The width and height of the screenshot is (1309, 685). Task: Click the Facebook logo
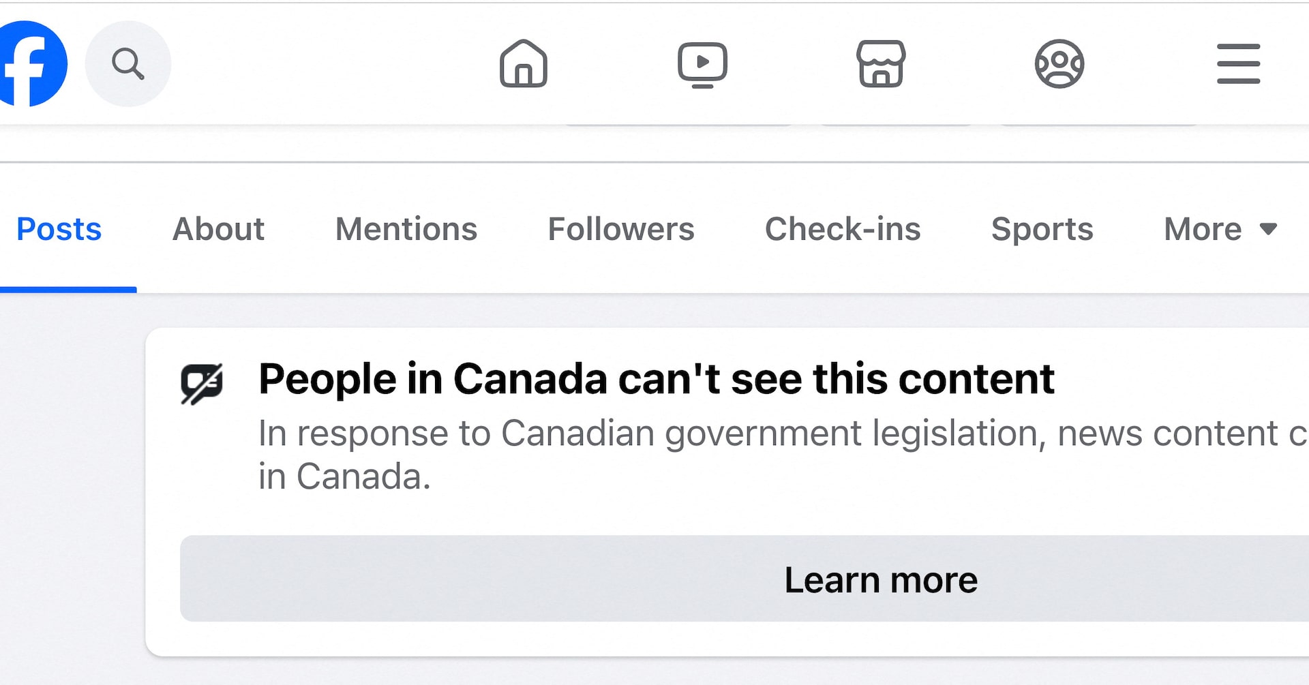click(31, 64)
